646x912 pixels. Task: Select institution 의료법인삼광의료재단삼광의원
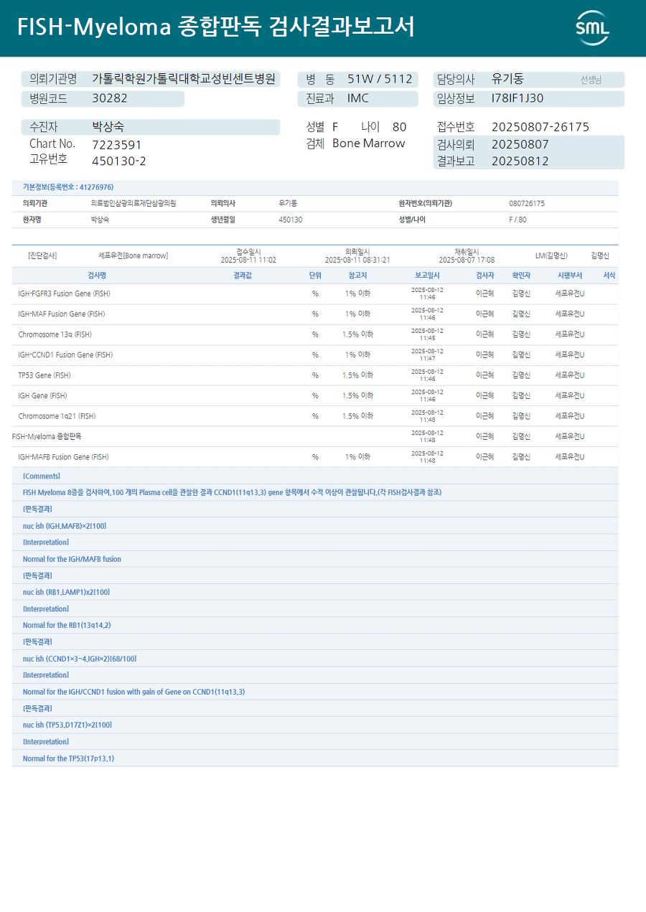coord(134,204)
